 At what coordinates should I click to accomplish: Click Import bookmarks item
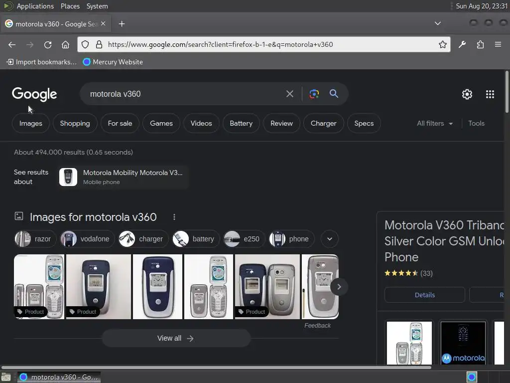tap(42, 62)
